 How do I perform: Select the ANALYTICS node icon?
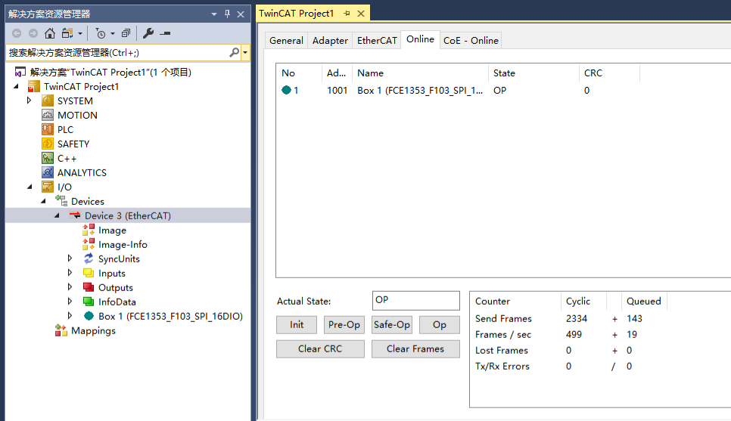point(48,172)
